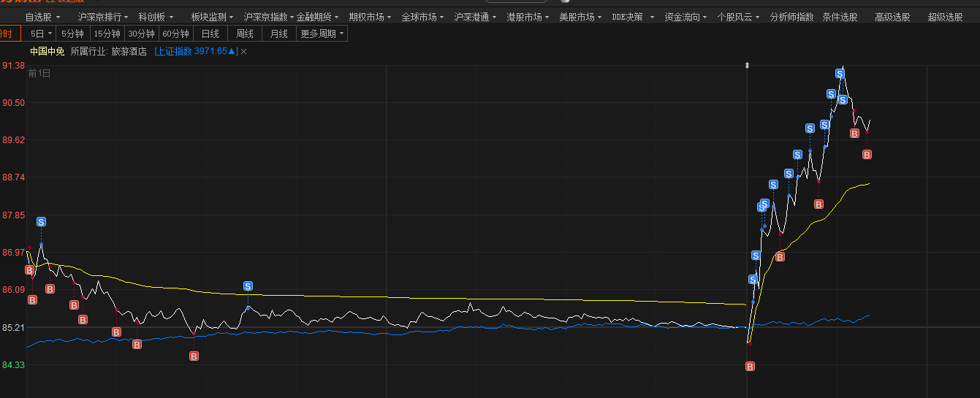Switch chart to 60分钟 period
Viewport: 980px width, 398px height.
176,34
